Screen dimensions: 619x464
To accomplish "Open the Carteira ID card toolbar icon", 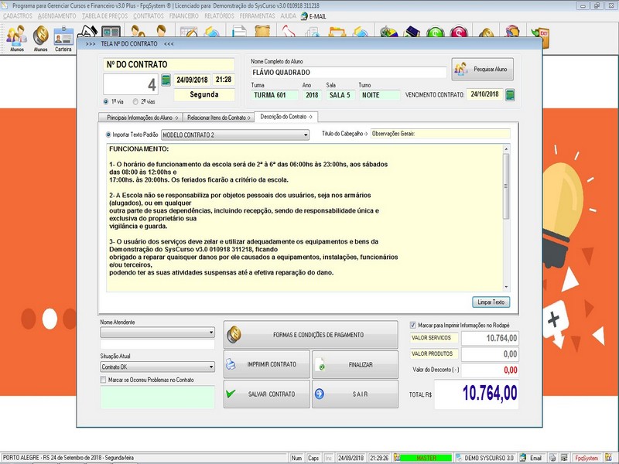I will [x=63, y=38].
